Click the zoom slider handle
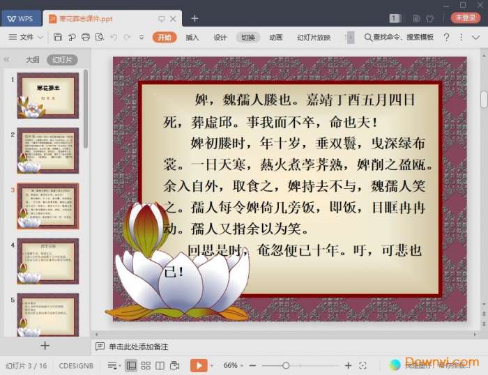 pyautogui.click(x=286, y=366)
